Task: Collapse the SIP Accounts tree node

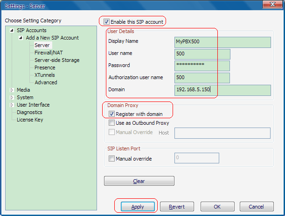Action: click(12, 31)
